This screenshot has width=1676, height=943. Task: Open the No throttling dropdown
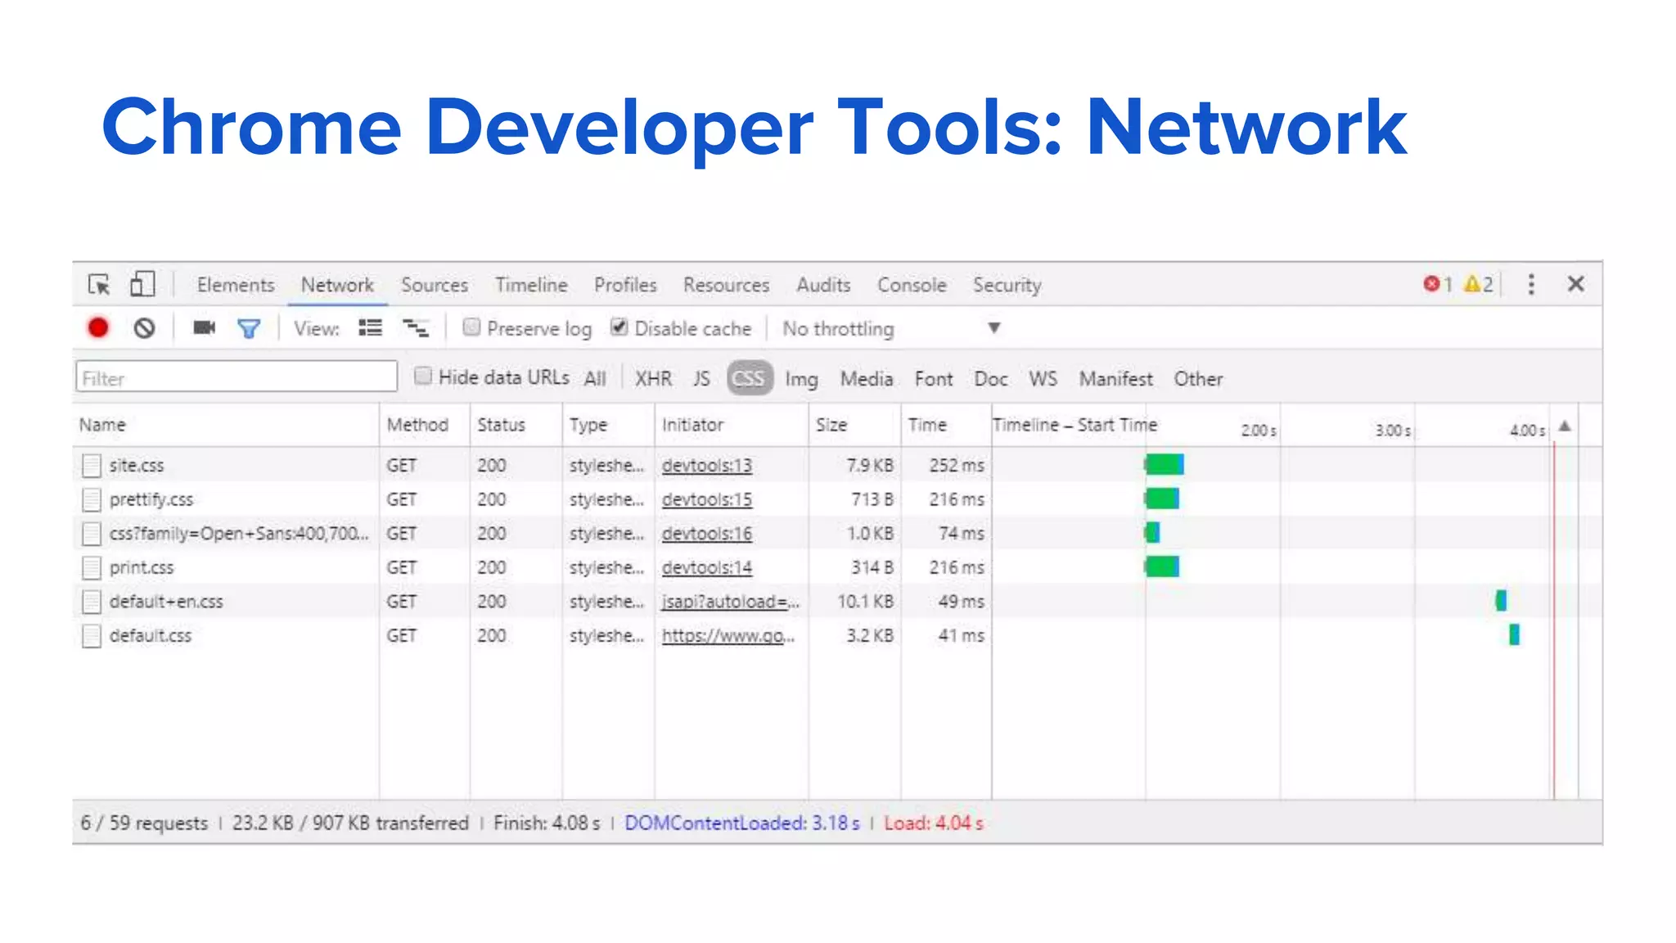[x=891, y=328]
